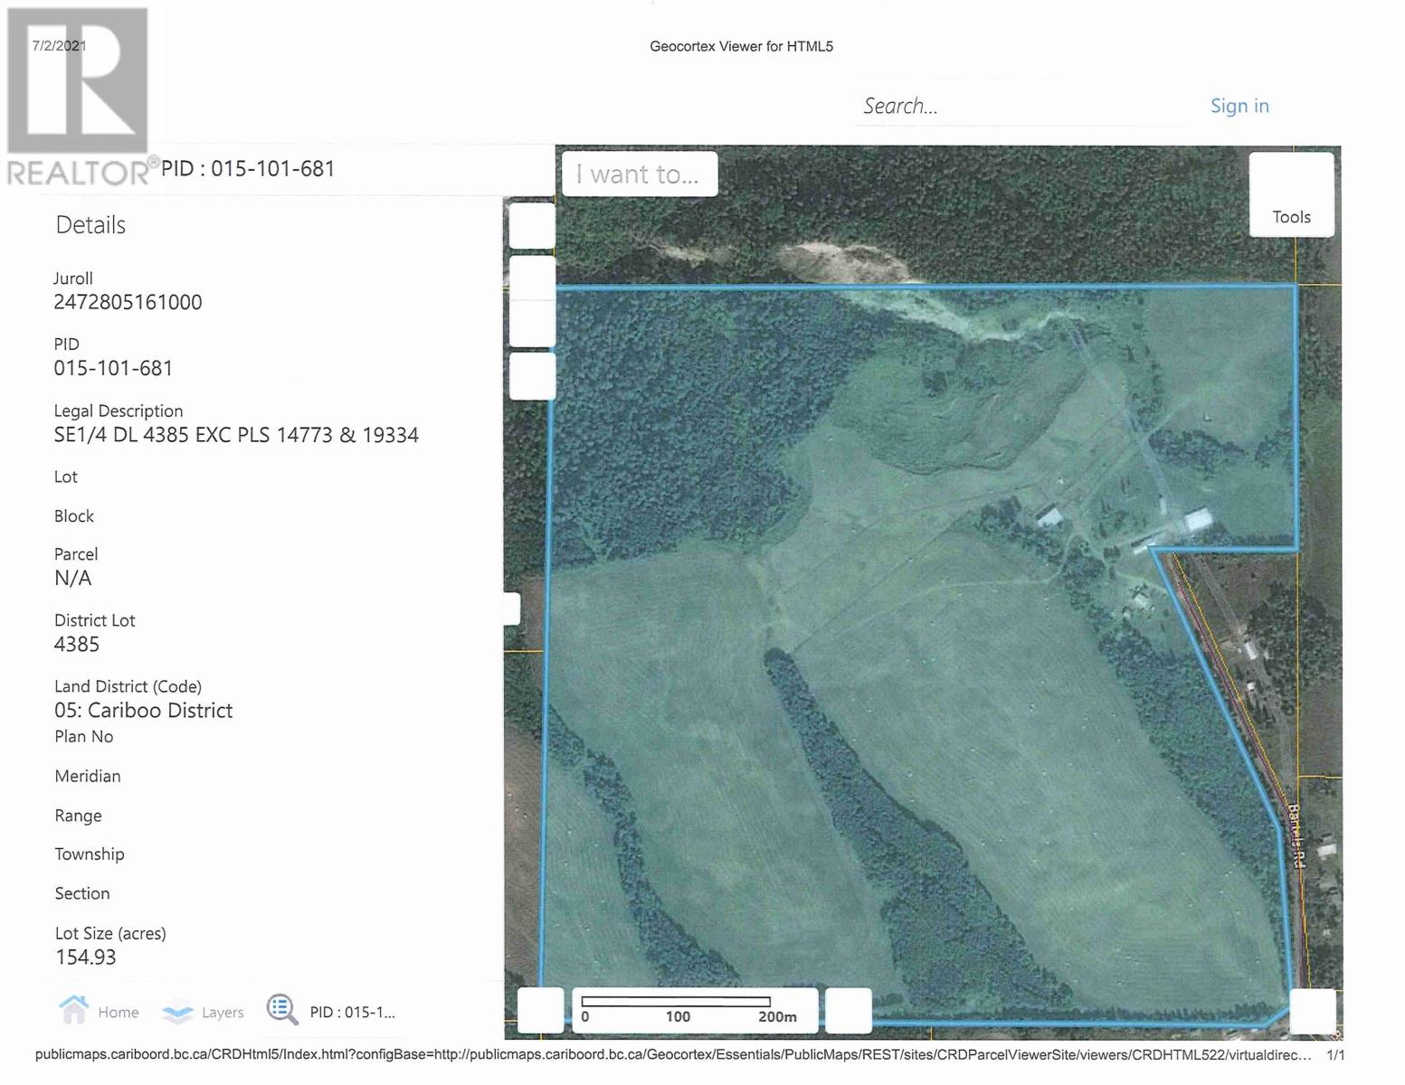Click the REALTOR logo
The width and height of the screenshot is (1405, 1085).
[79, 96]
